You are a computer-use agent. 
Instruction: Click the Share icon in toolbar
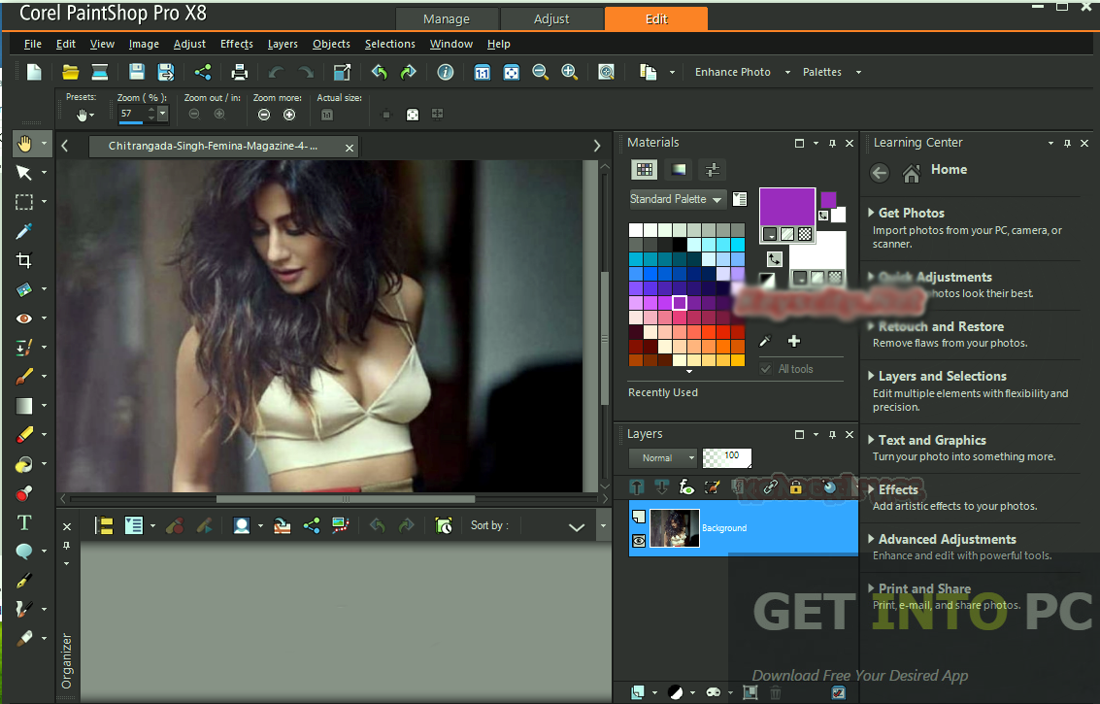click(x=203, y=72)
